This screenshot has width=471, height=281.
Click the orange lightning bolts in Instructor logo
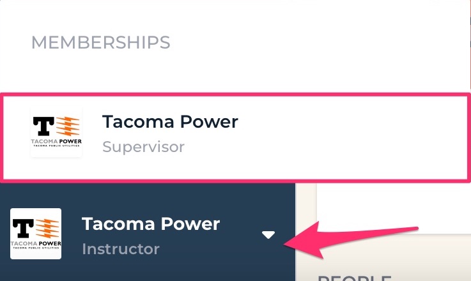47,229
